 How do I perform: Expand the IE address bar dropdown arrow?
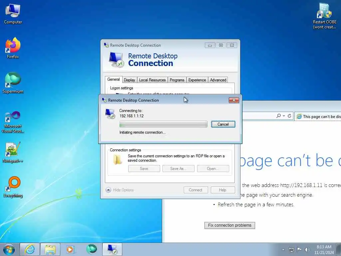pyautogui.click(x=284, y=116)
